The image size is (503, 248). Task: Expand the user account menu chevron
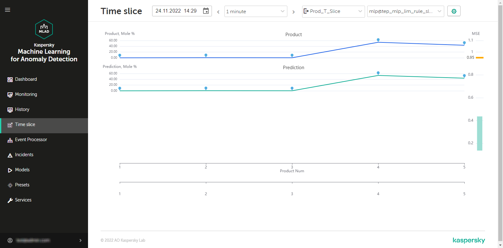(x=80, y=240)
